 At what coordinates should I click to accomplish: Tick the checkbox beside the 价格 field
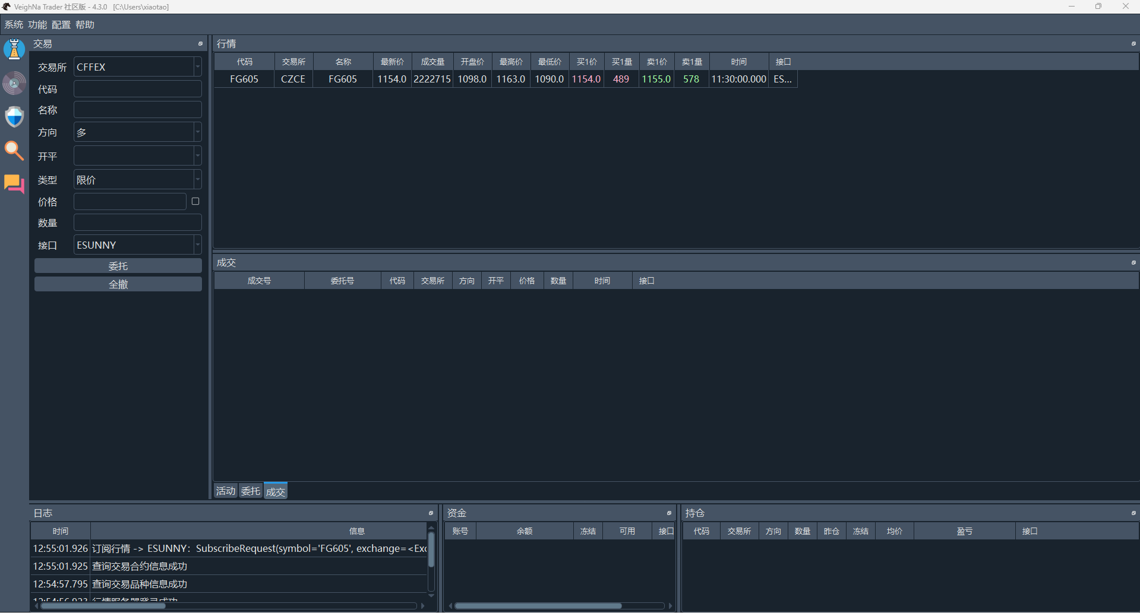point(195,202)
